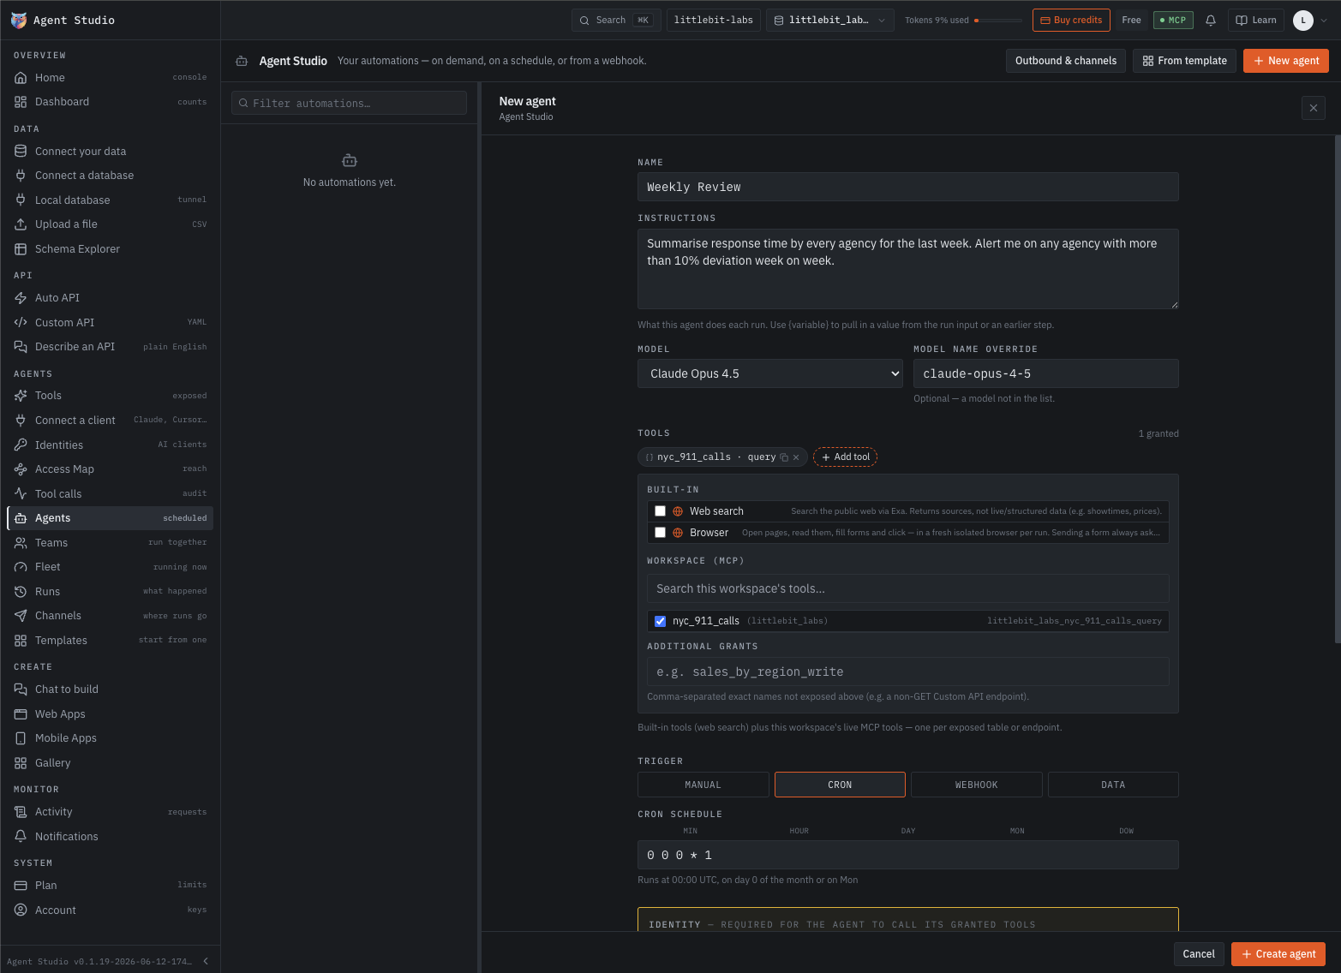This screenshot has width=1341, height=973.
Task: Click Outbound & channels button
Action: [x=1066, y=61]
